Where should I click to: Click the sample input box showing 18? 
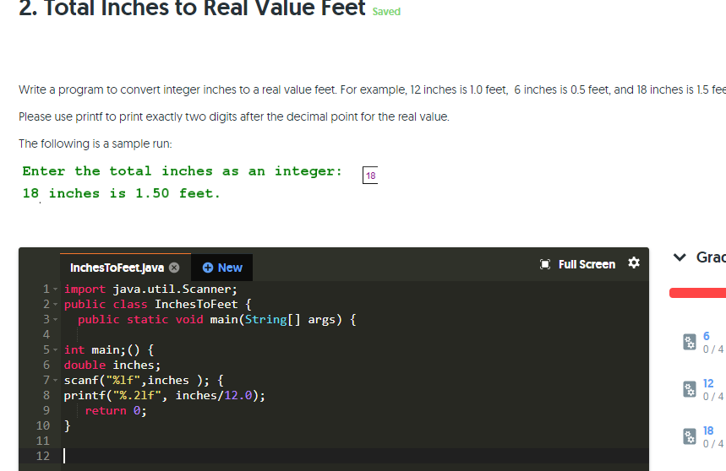coord(370,176)
